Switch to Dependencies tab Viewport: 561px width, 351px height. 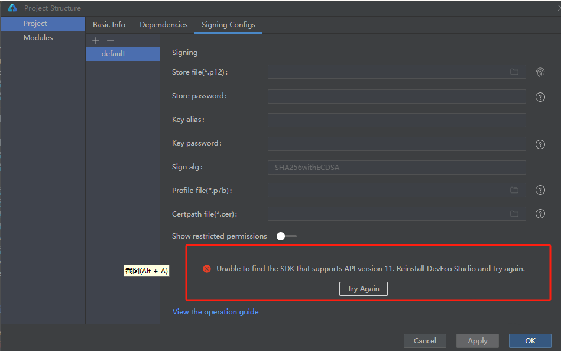tap(164, 25)
